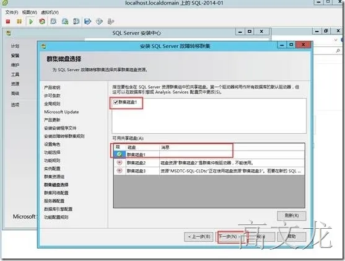Click the 刷新(R) refresh button
345x261 pixels.
click(292, 215)
